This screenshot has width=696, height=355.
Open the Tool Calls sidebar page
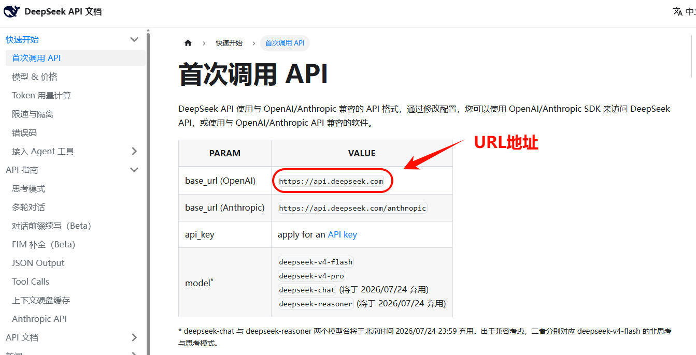[31, 282]
